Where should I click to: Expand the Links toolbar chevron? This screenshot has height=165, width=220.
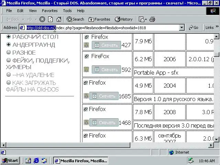click(x=217, y=26)
